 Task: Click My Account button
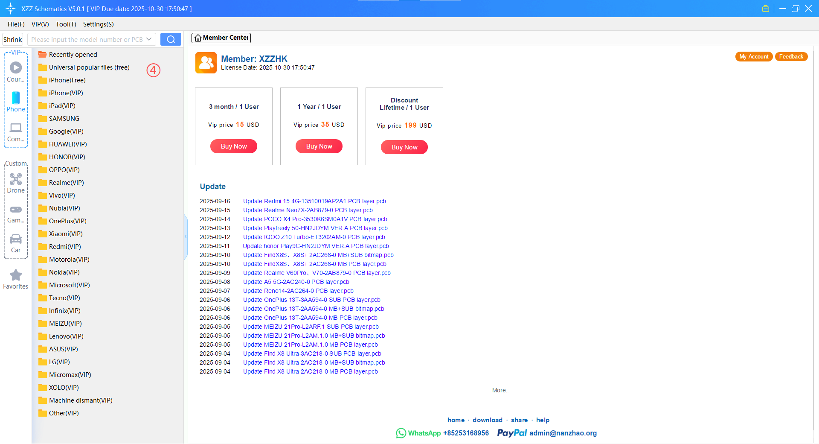coord(754,57)
